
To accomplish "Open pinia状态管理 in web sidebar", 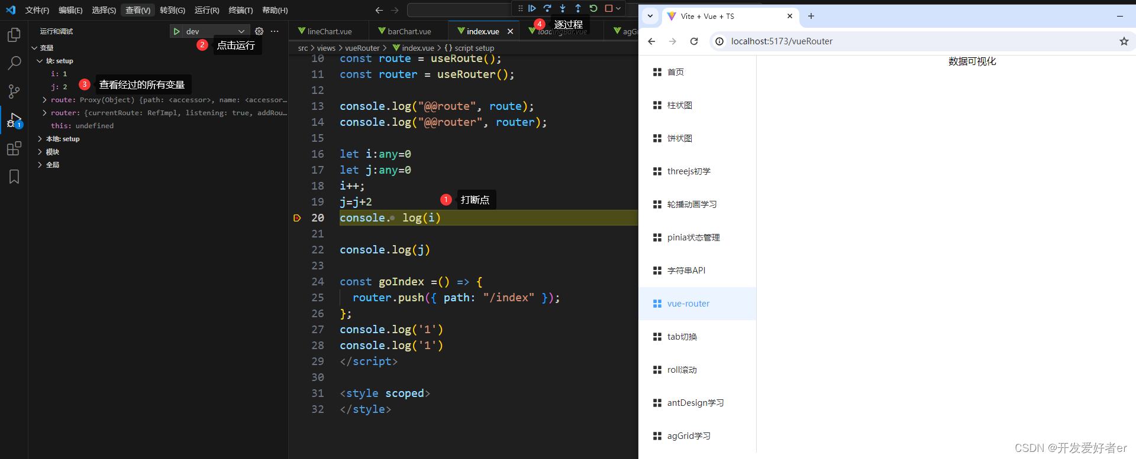I will tap(698, 237).
